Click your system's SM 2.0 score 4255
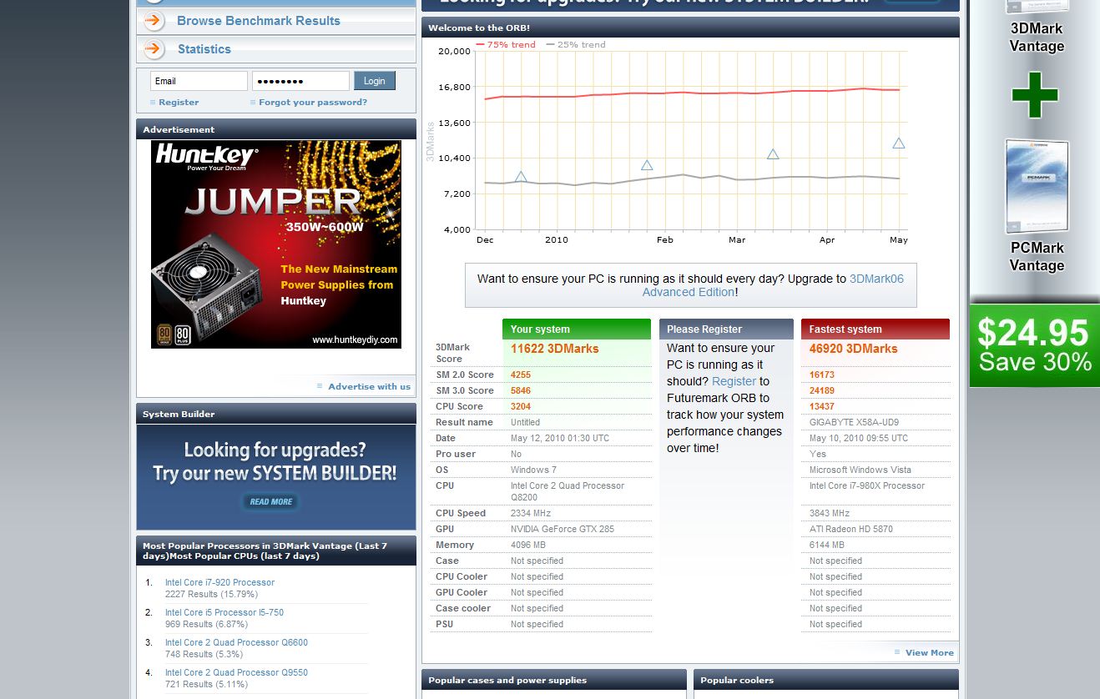Image resolution: width=1100 pixels, height=699 pixels. pos(521,375)
